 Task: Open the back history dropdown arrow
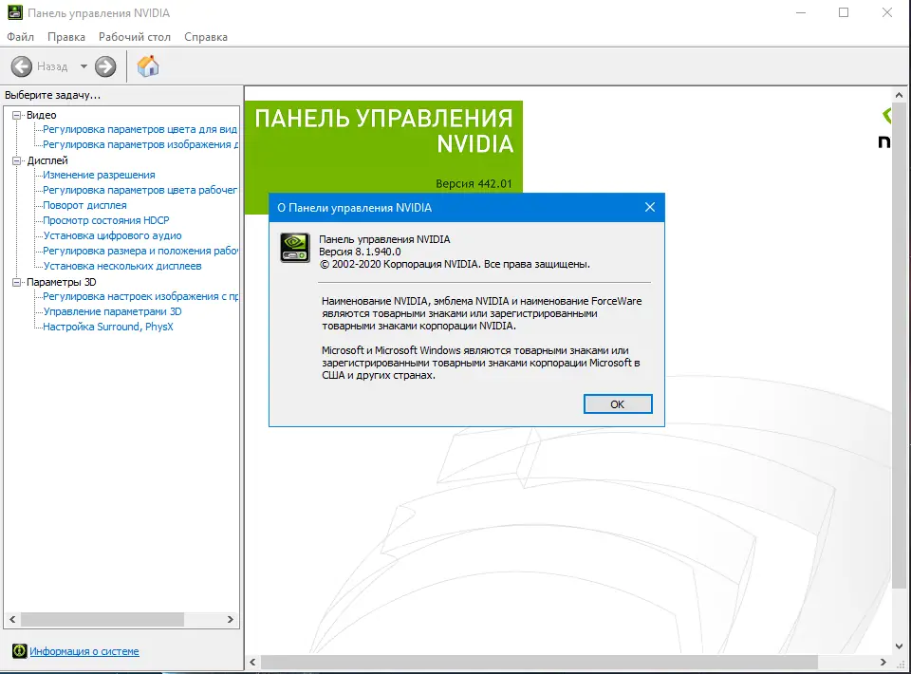pos(84,66)
